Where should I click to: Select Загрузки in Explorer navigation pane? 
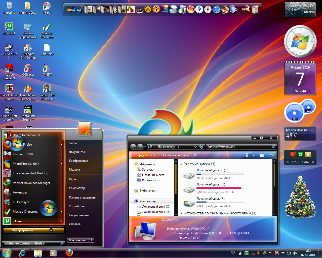[148, 170]
